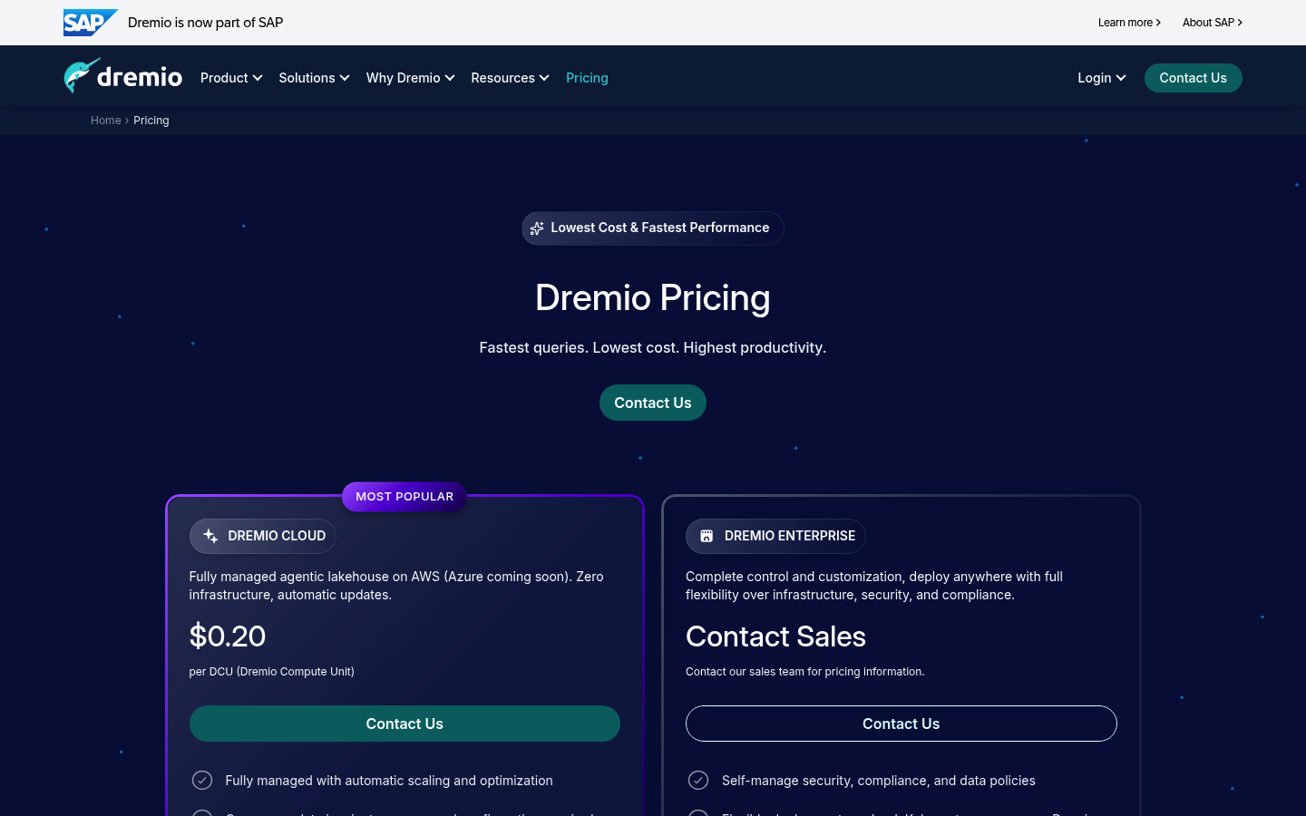Click 'per DCU (Dremio Compute Unit)' text

point(271,672)
